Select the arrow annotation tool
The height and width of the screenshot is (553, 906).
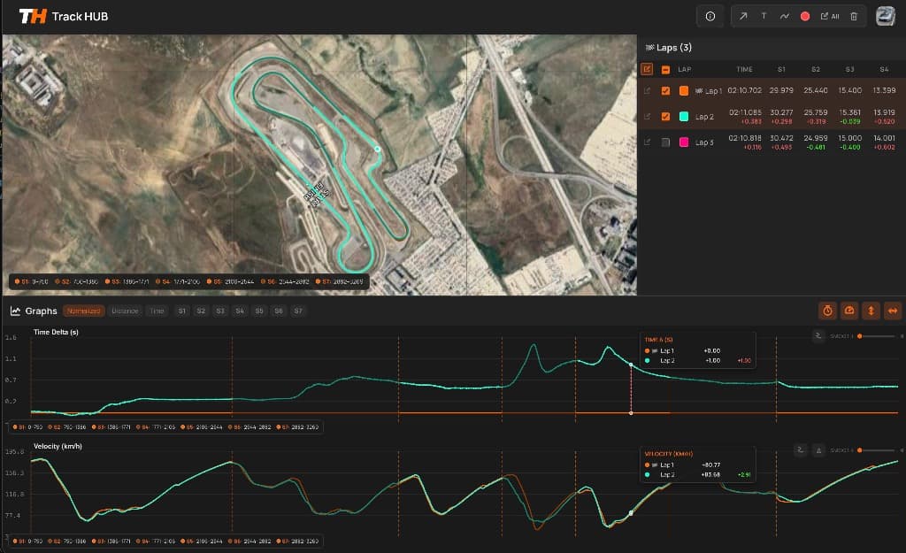(743, 16)
